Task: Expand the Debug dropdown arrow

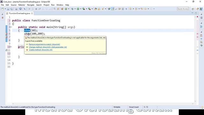Action: [x=75, y=9]
